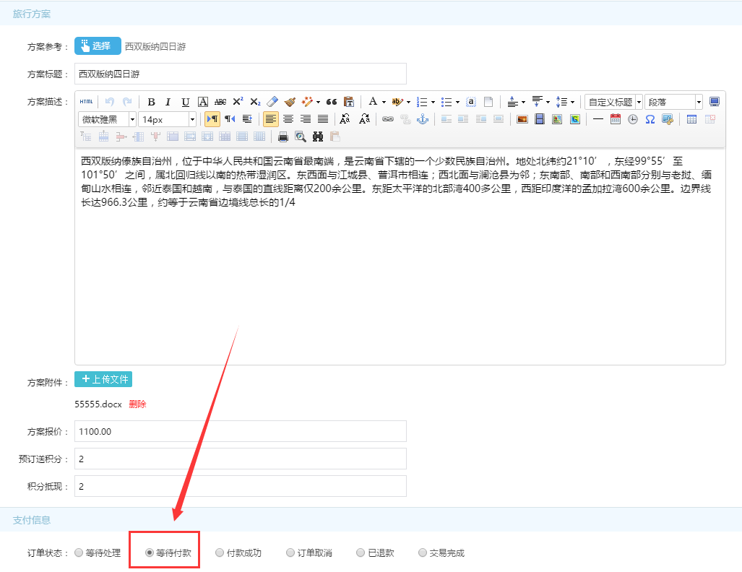Choose 付款成功 as order status
This screenshot has height=572, width=742.
(220, 553)
